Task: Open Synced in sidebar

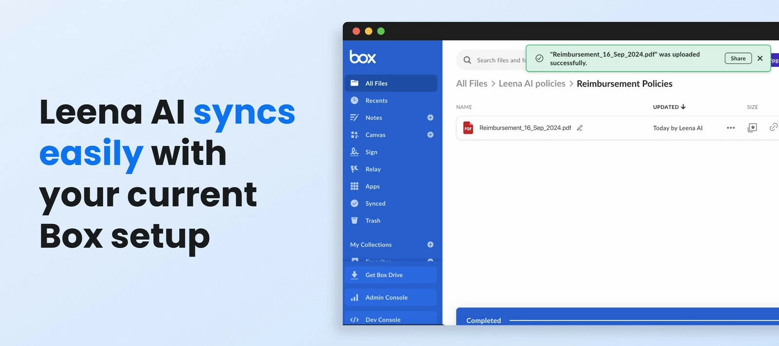Action: tap(375, 203)
